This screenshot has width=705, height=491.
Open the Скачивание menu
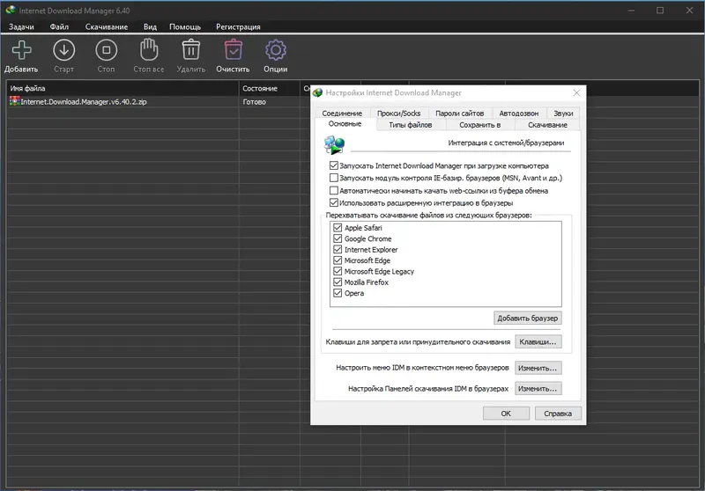(107, 27)
